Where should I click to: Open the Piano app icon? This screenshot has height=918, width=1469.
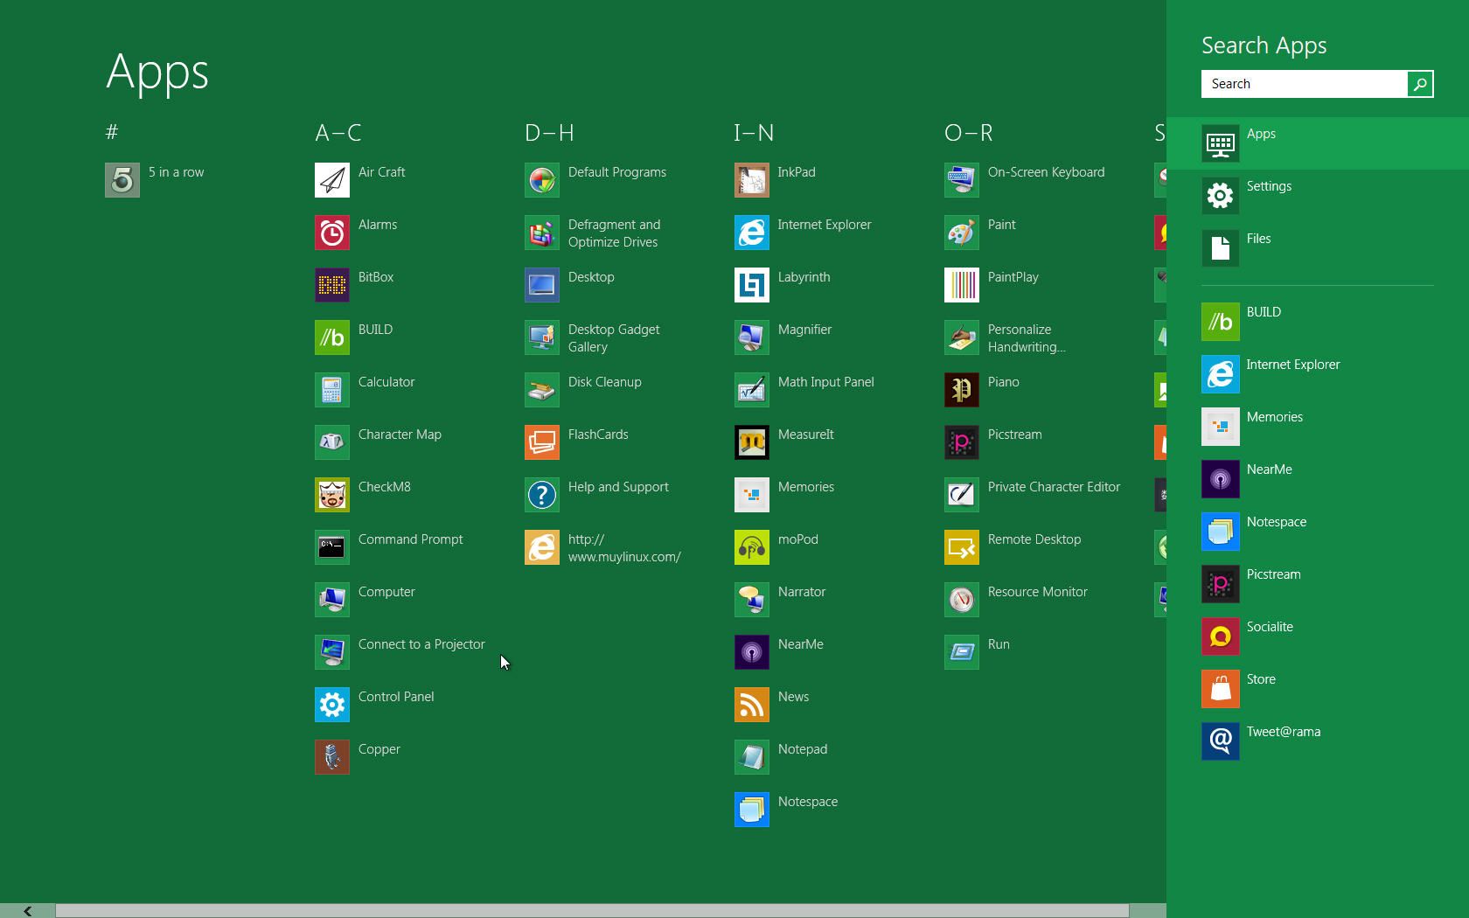962,390
